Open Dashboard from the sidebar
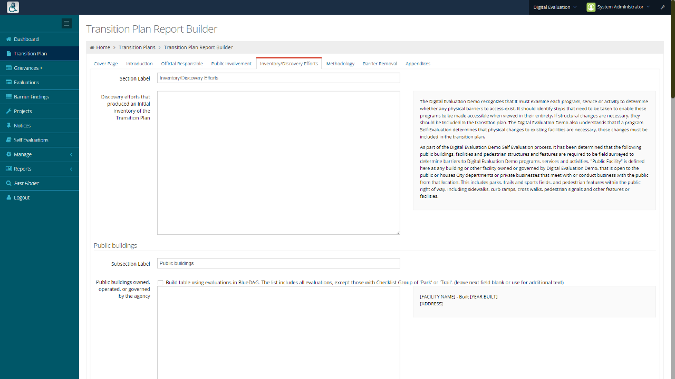Screen dimensions: 675x379 40,39
